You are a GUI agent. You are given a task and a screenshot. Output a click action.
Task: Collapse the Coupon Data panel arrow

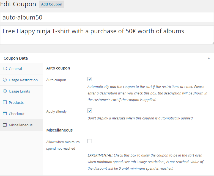coord(209,58)
